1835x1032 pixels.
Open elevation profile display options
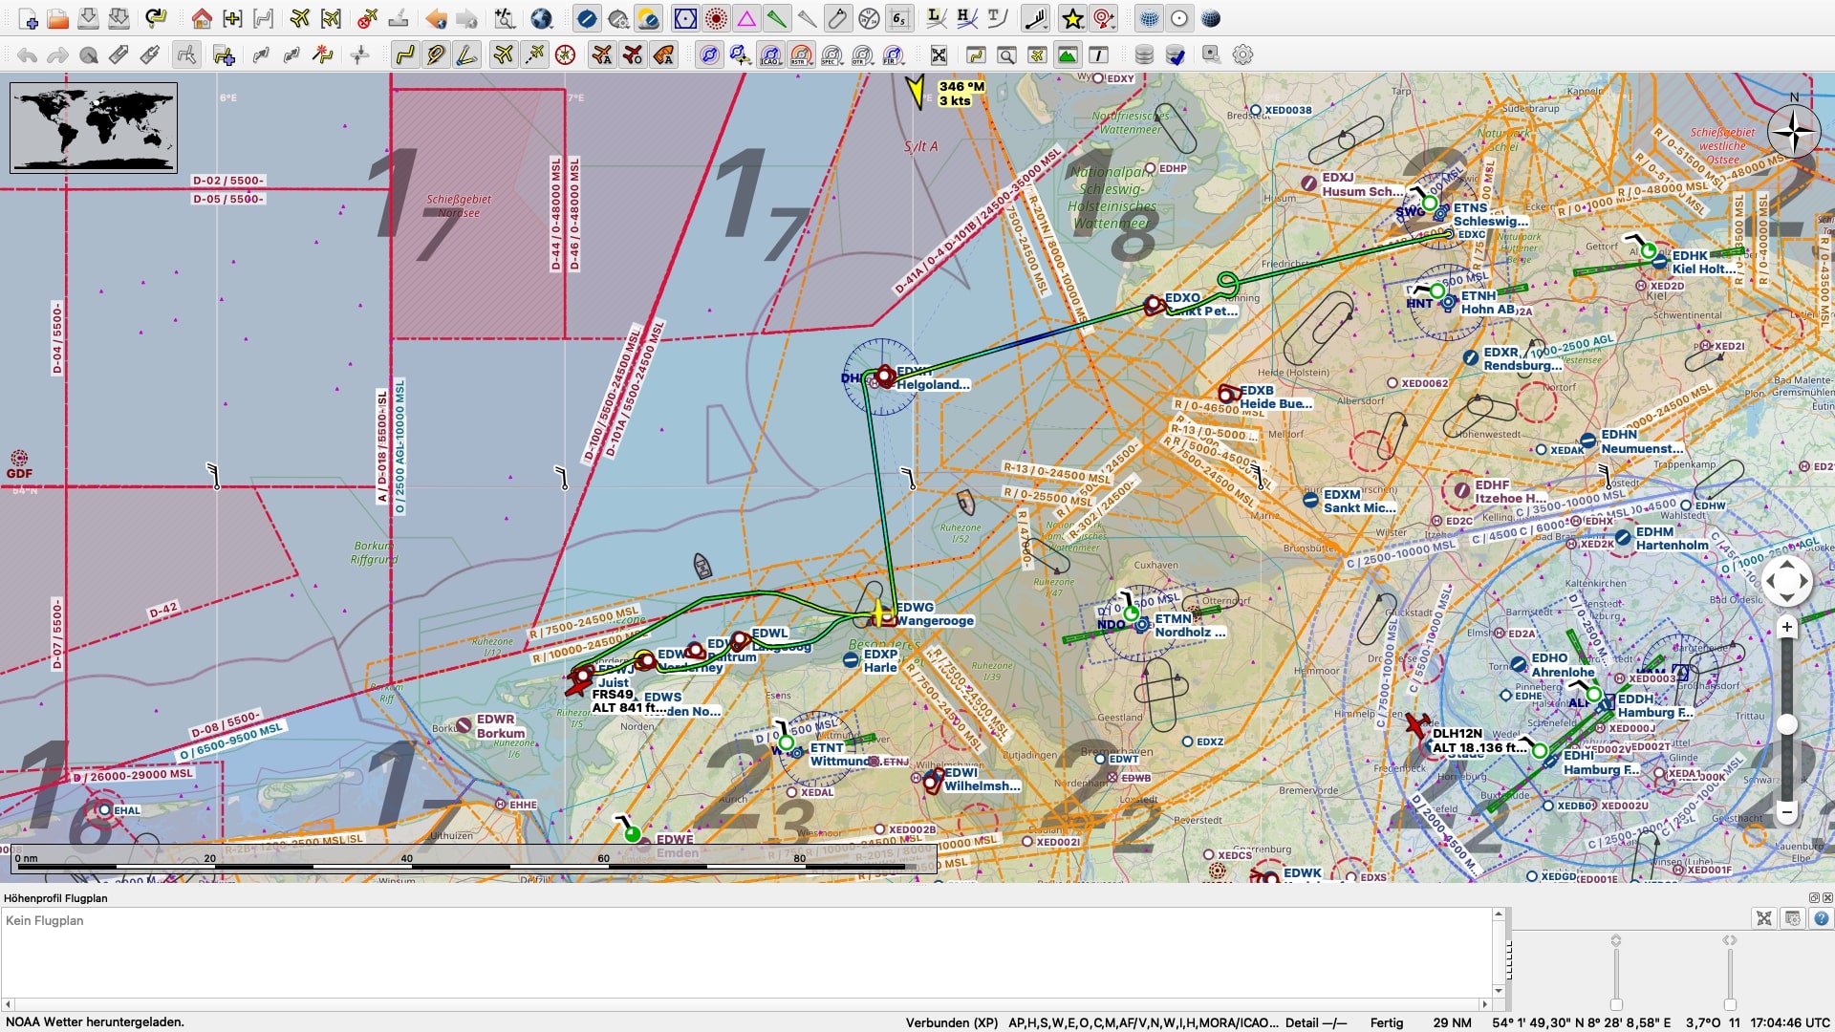(x=1793, y=918)
